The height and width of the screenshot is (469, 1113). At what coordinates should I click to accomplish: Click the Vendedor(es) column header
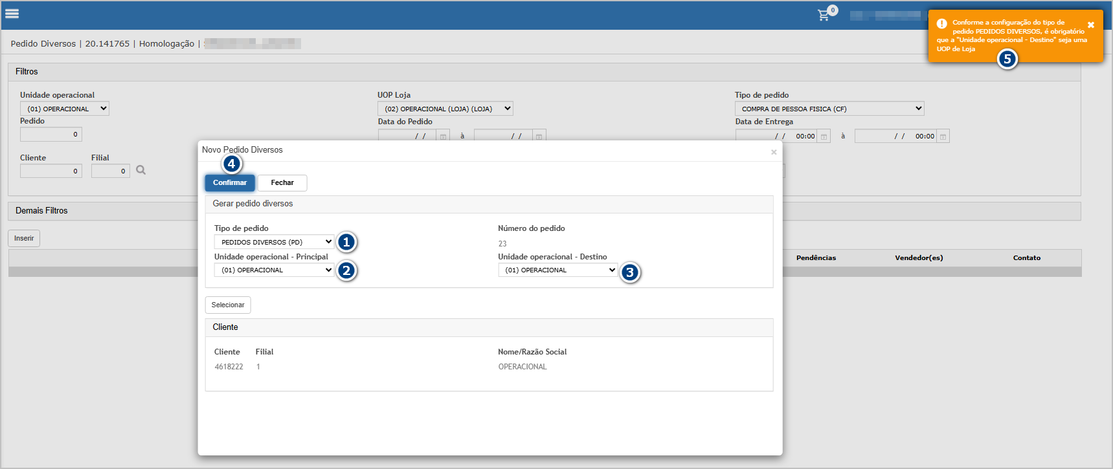pyautogui.click(x=919, y=257)
